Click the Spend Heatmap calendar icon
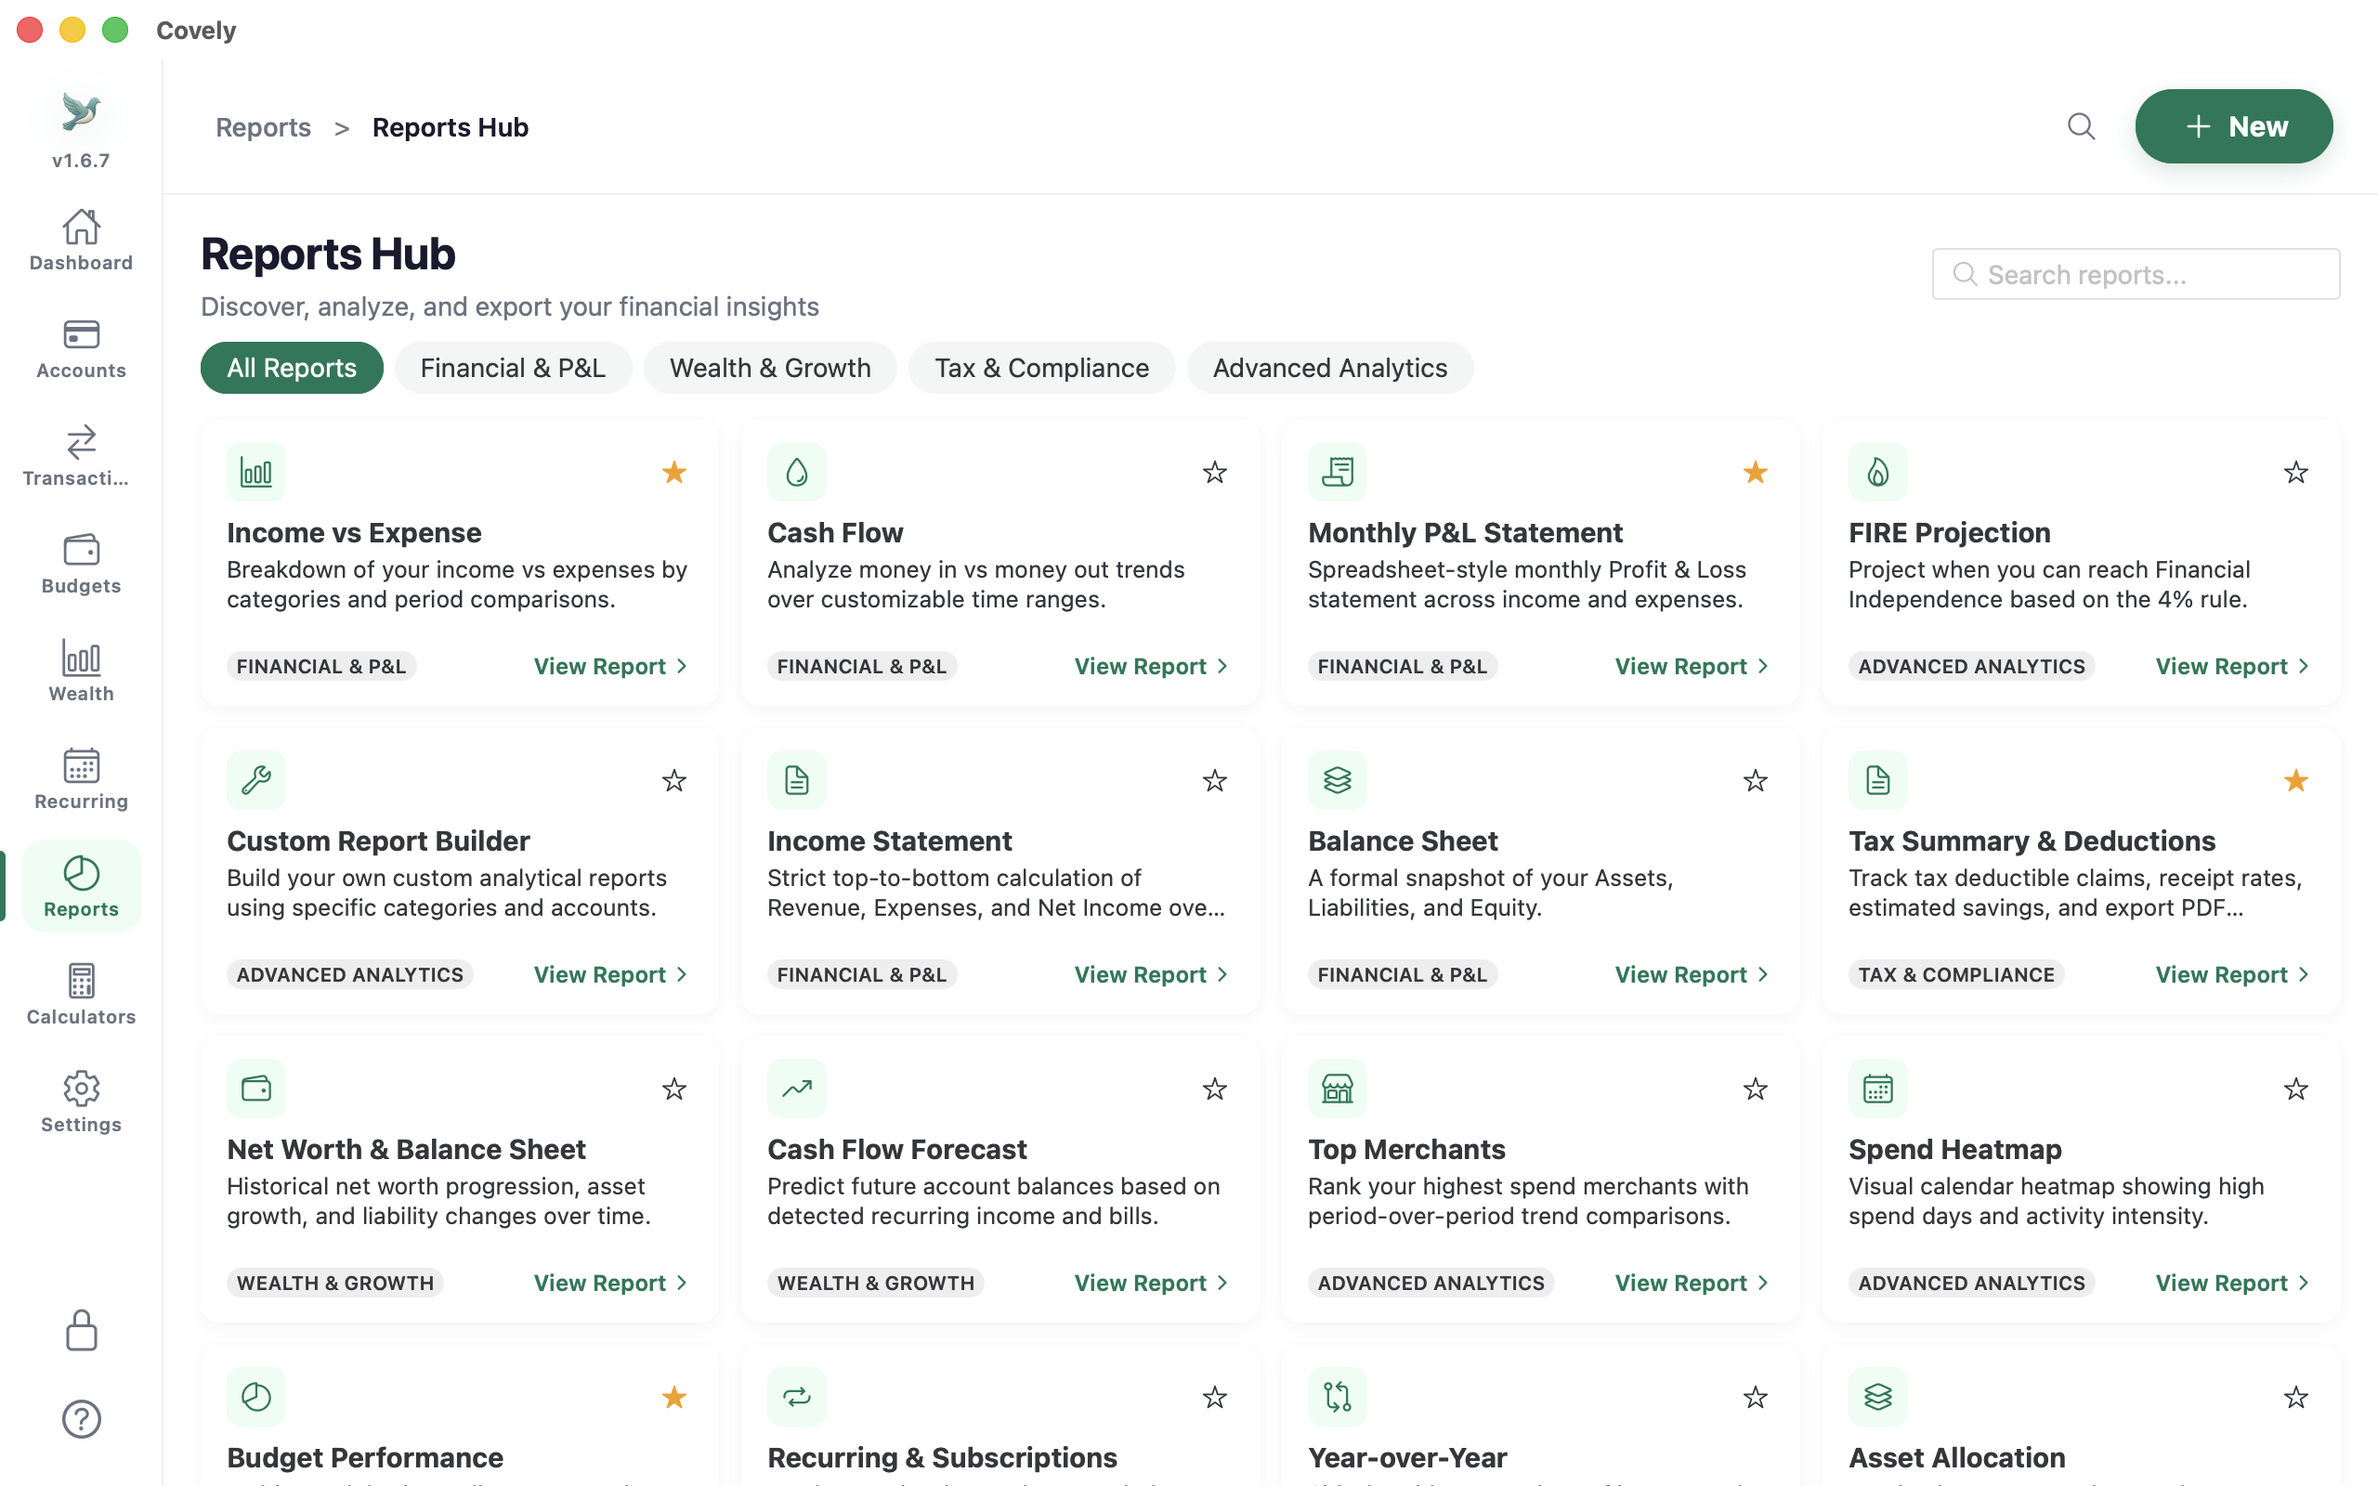 [x=1878, y=1088]
